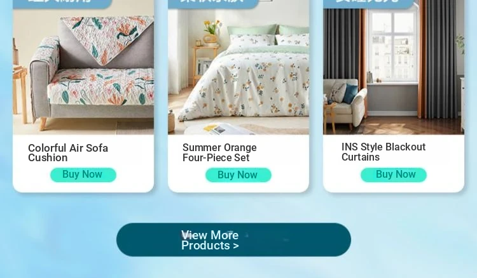477x278 pixels.
Task: Open the View More Products button
Action: (233, 240)
